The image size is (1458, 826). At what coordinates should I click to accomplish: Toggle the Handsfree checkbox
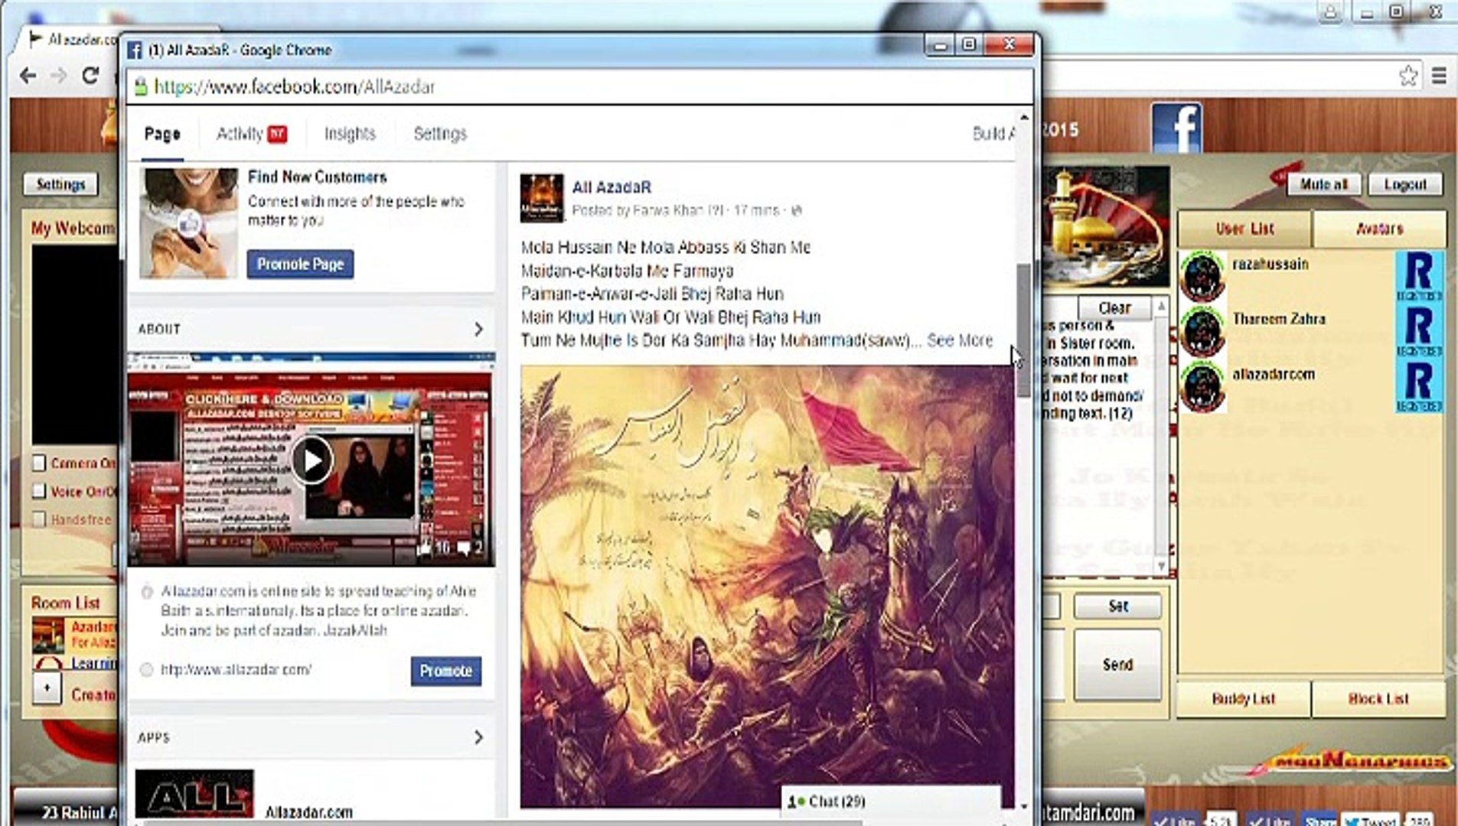tap(40, 520)
